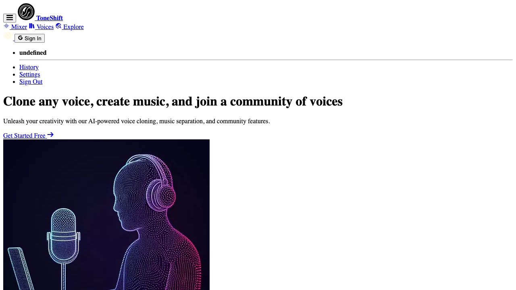The image size is (516, 290).
Task: Click the library icon beside Voices
Action: pyautogui.click(x=31, y=26)
